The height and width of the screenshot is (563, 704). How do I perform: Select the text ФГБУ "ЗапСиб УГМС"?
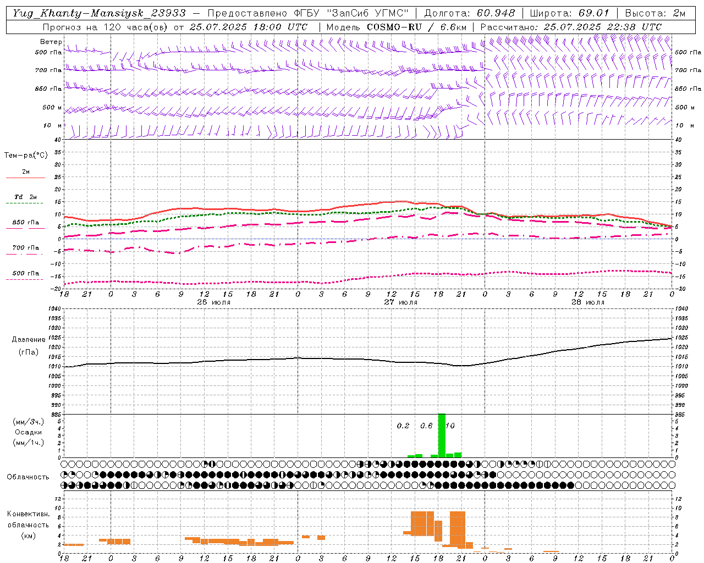tap(352, 13)
